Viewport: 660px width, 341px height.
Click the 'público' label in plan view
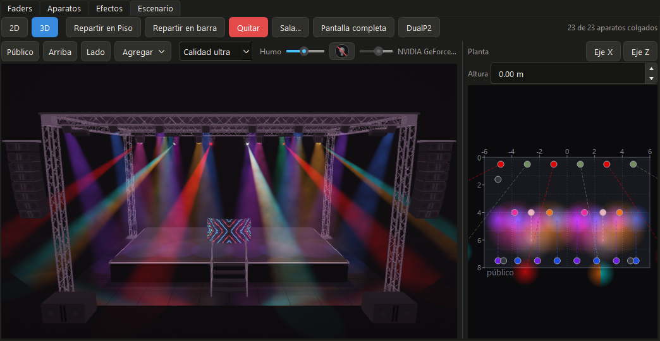[500, 272]
